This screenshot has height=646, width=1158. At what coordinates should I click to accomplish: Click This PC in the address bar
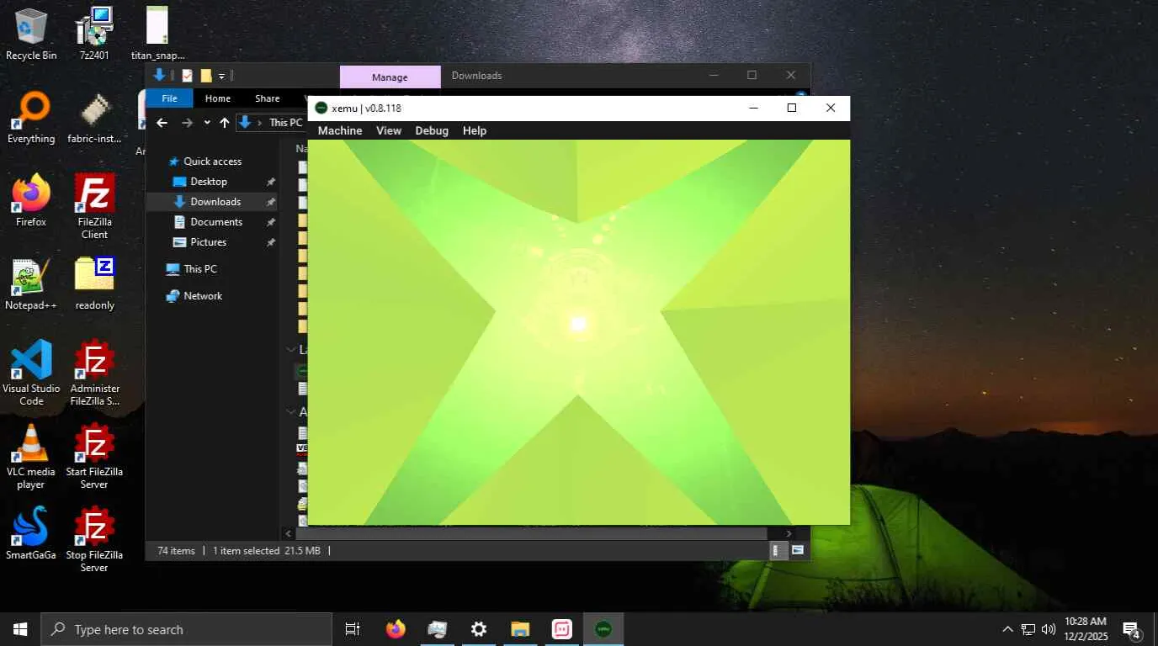coord(286,123)
